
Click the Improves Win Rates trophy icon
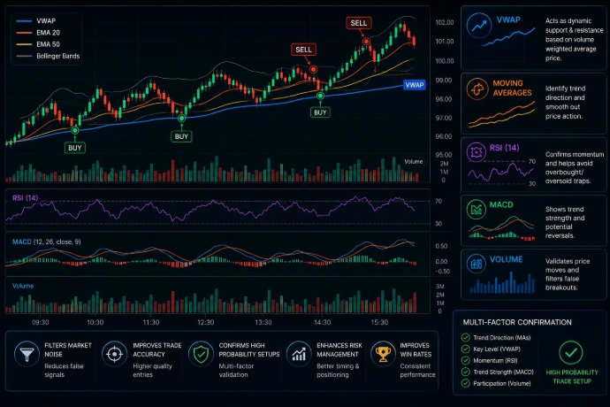click(383, 354)
